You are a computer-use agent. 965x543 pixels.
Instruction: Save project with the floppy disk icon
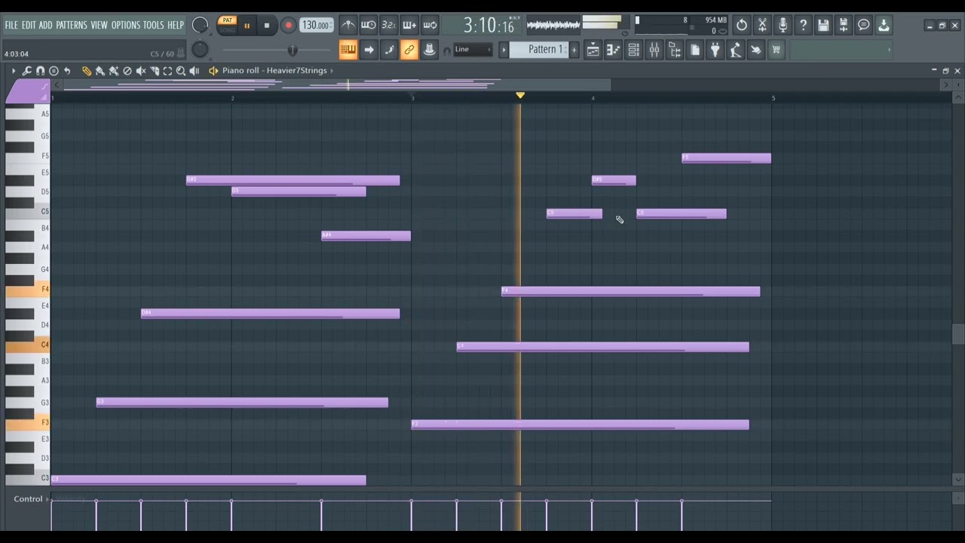point(823,25)
